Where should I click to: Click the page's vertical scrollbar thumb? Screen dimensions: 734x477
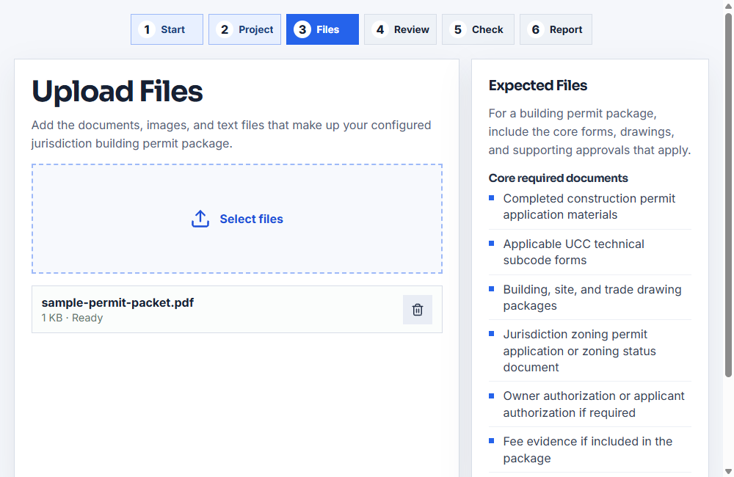[728, 194]
